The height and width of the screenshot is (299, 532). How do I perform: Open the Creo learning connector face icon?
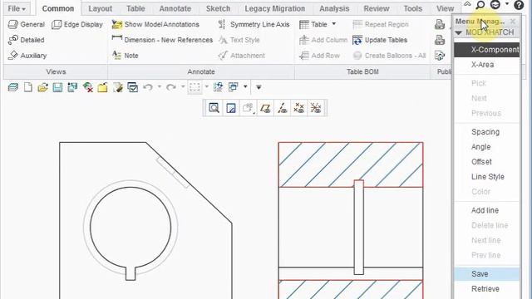coord(495,4)
